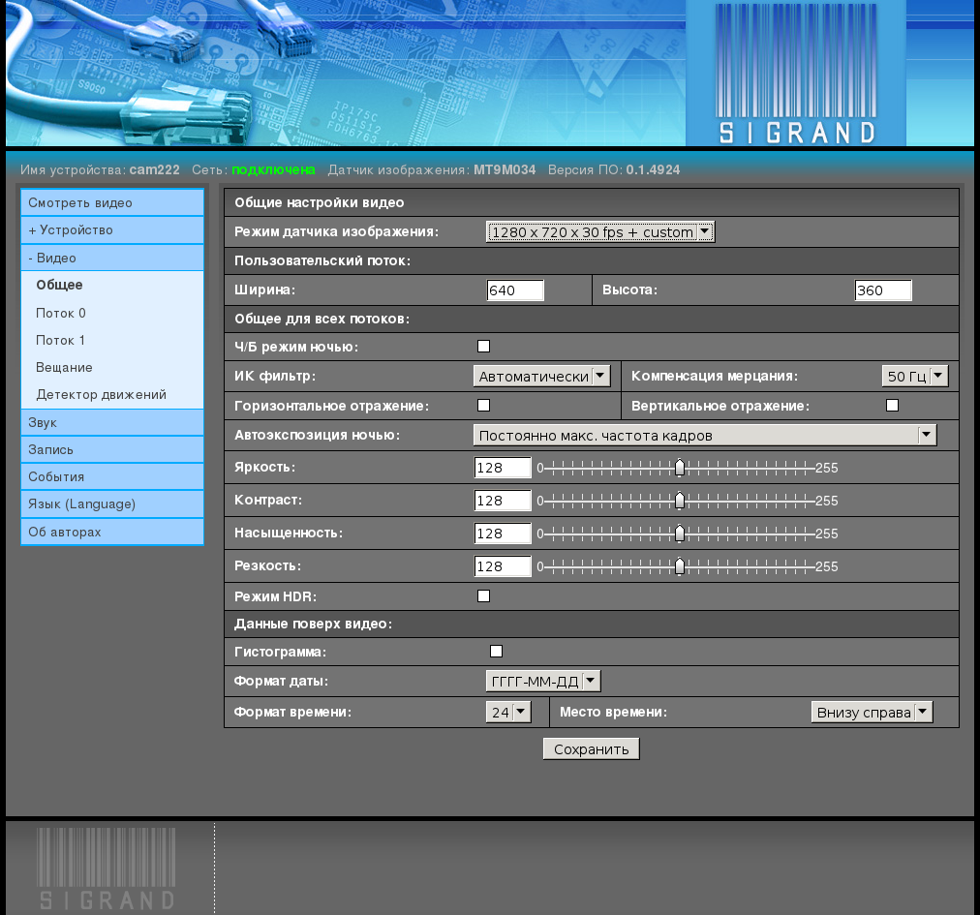Toggle Вертикальное отражение checkbox
Image resolution: width=980 pixels, height=915 pixels.
[893, 406]
